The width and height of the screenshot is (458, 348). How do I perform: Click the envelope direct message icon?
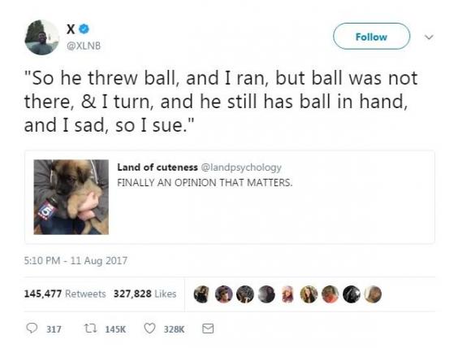pyautogui.click(x=208, y=328)
